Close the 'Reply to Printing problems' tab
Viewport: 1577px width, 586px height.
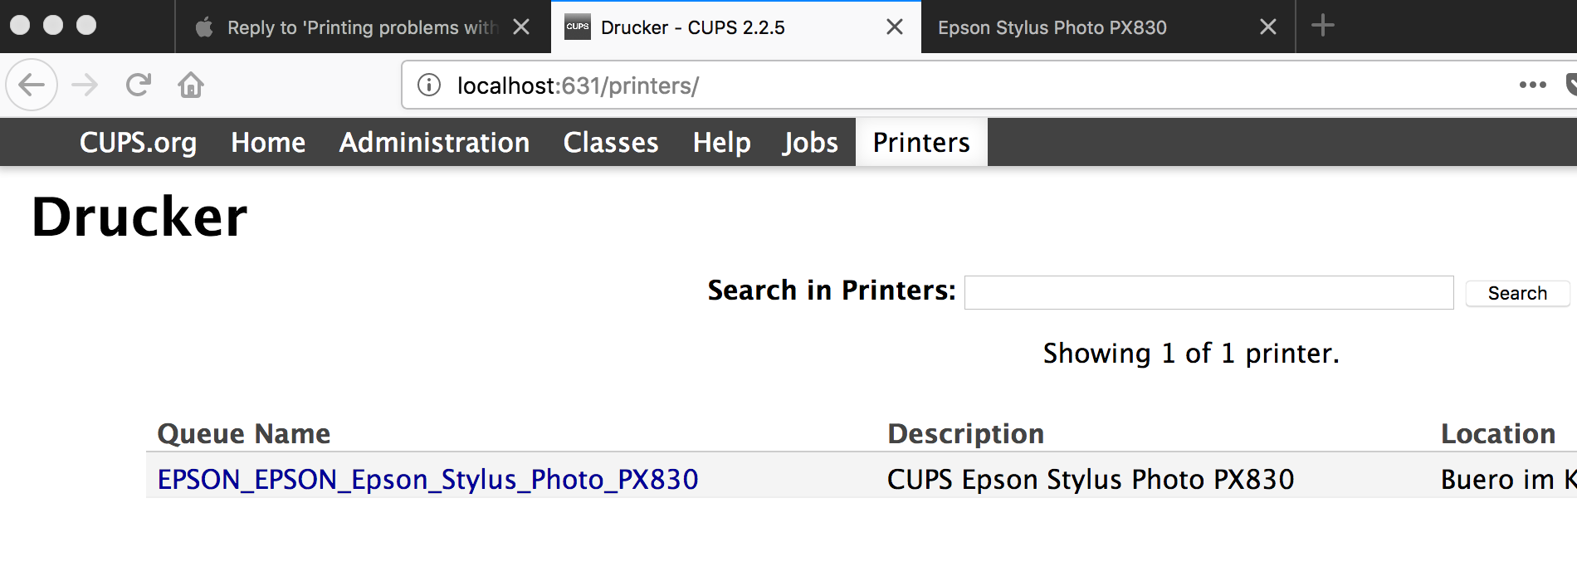tap(521, 27)
